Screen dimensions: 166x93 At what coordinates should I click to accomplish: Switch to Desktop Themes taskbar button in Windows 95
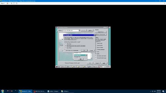point(101,67)
